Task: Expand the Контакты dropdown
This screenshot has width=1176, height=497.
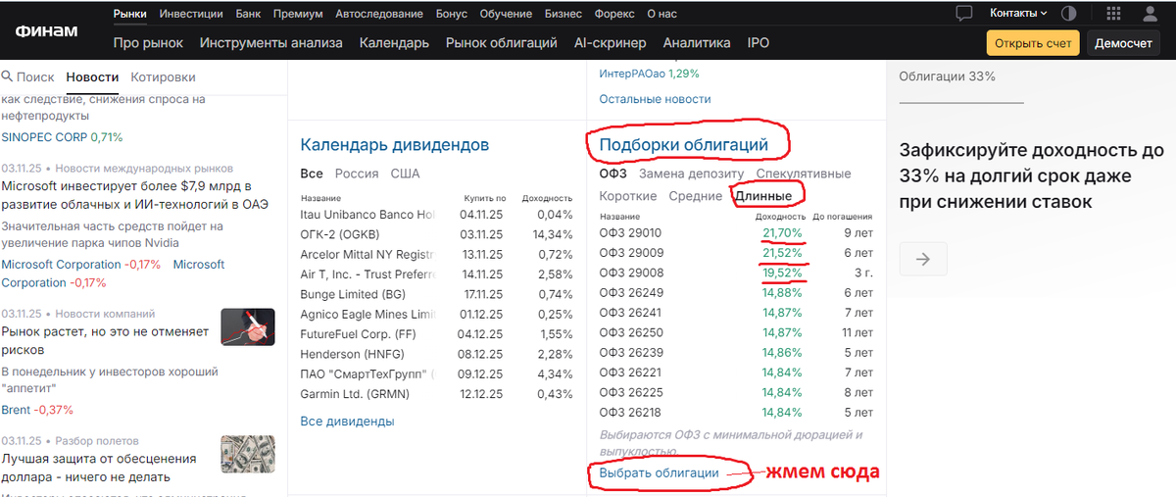Action: tap(1018, 14)
